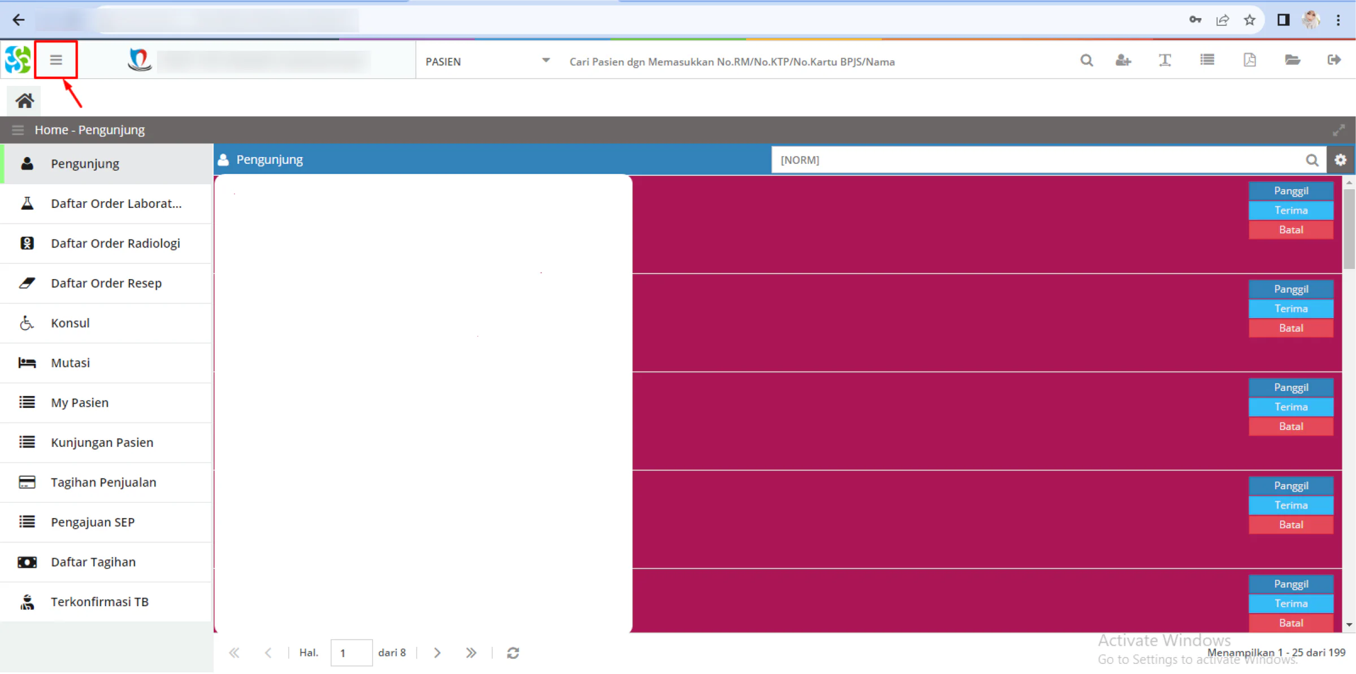Viewport: 1356px width, 674px height.
Task: Open Pengunjung settings gear
Action: (1340, 160)
